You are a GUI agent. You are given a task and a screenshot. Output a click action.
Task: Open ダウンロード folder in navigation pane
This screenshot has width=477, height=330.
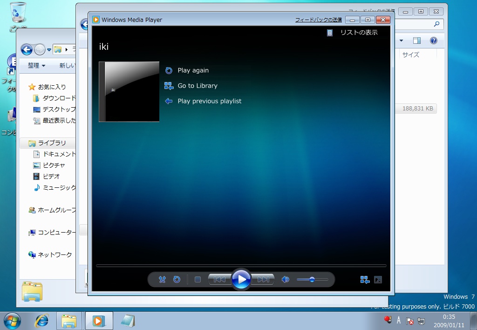[x=59, y=98]
